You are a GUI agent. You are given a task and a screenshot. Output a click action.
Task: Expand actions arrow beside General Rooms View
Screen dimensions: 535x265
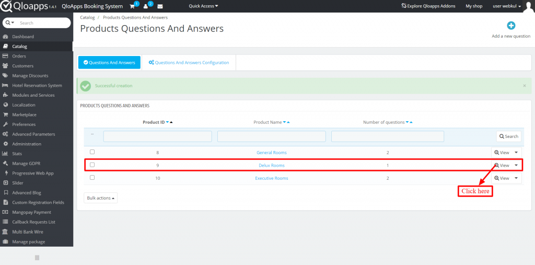click(x=516, y=153)
